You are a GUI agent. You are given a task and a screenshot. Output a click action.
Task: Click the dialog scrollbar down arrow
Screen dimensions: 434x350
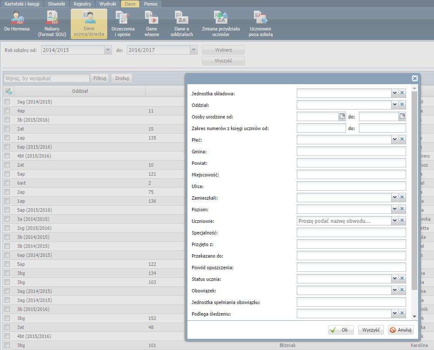click(x=414, y=316)
